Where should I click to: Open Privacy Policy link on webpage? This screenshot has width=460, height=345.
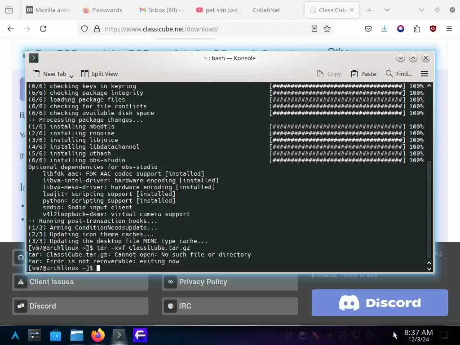click(x=230, y=282)
